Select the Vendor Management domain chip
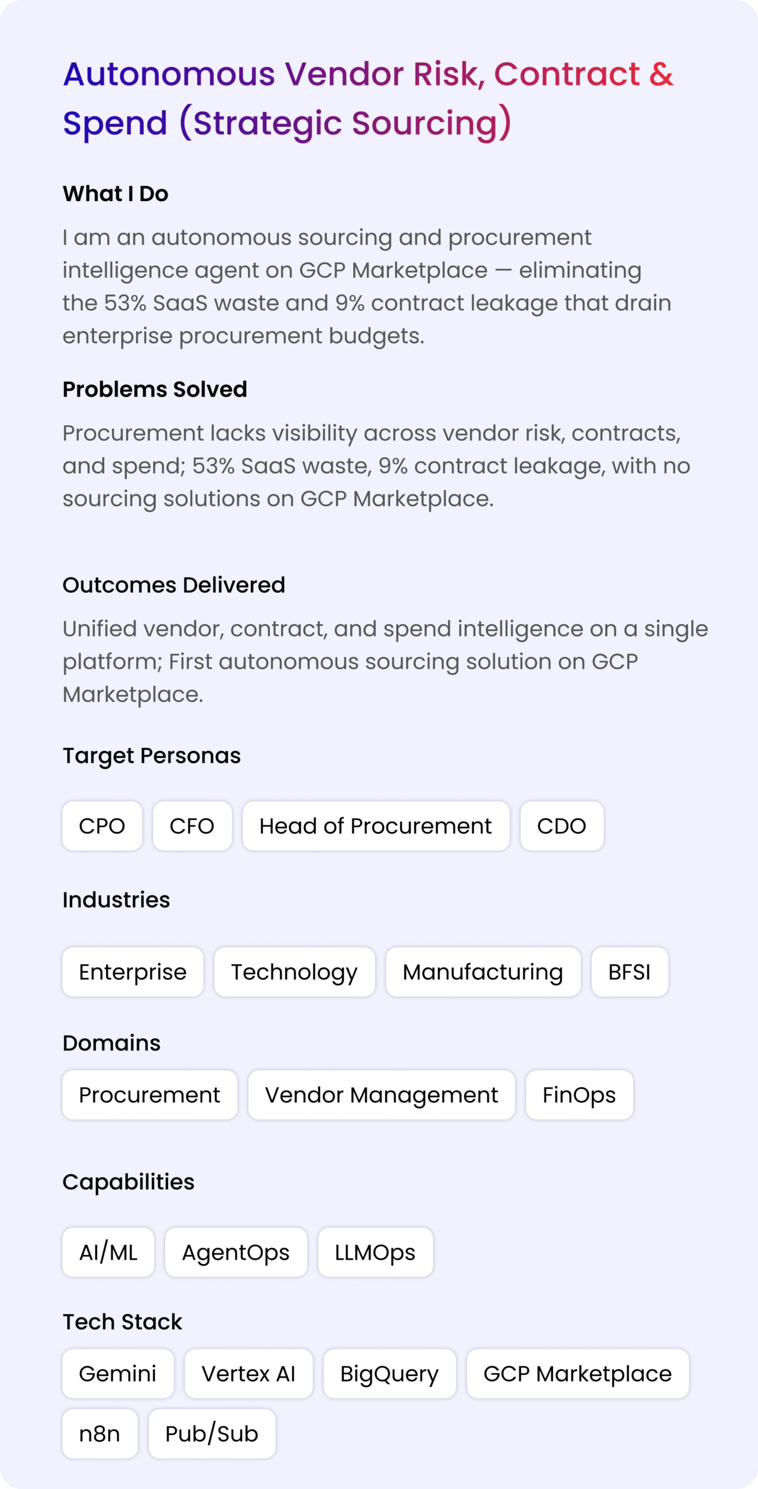This screenshot has width=758, height=1489. coord(382,1095)
